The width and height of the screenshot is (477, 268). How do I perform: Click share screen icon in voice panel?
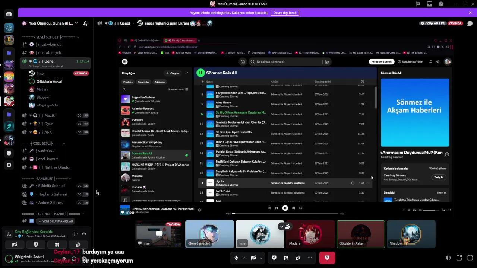point(36,245)
